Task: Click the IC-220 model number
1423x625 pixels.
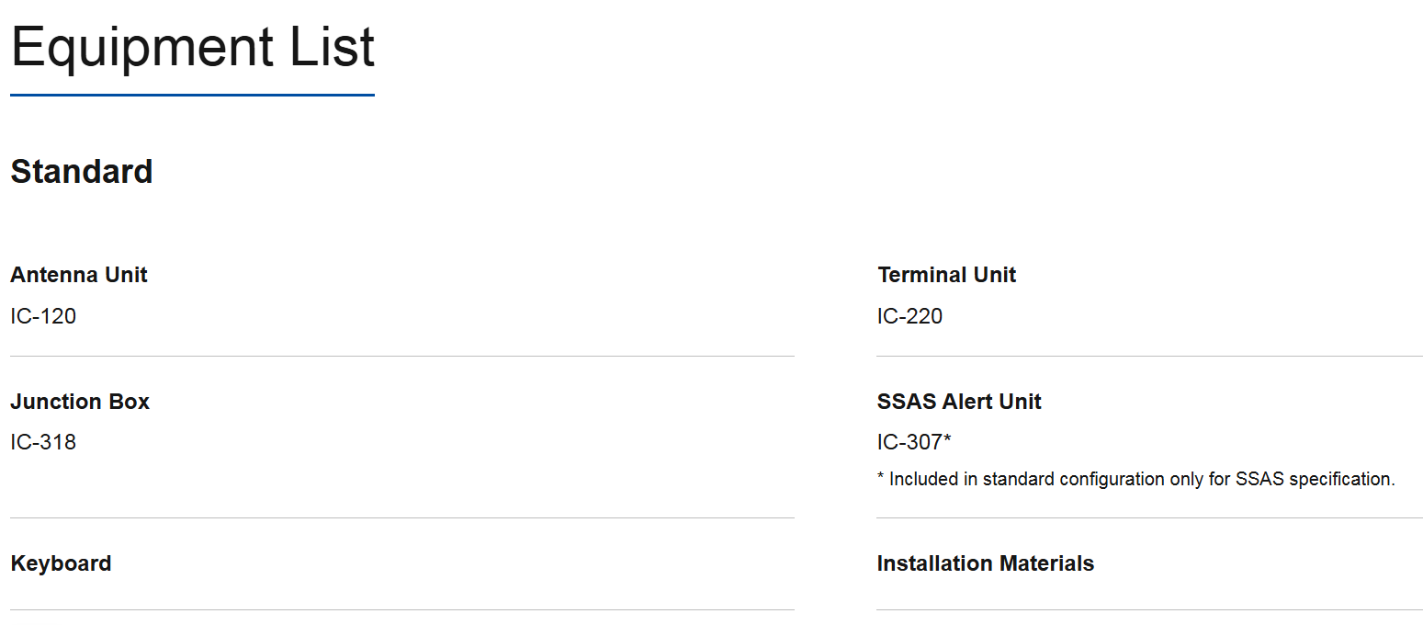Action: 909,316
